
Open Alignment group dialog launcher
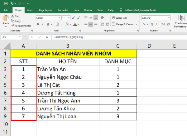(x=138, y=31)
